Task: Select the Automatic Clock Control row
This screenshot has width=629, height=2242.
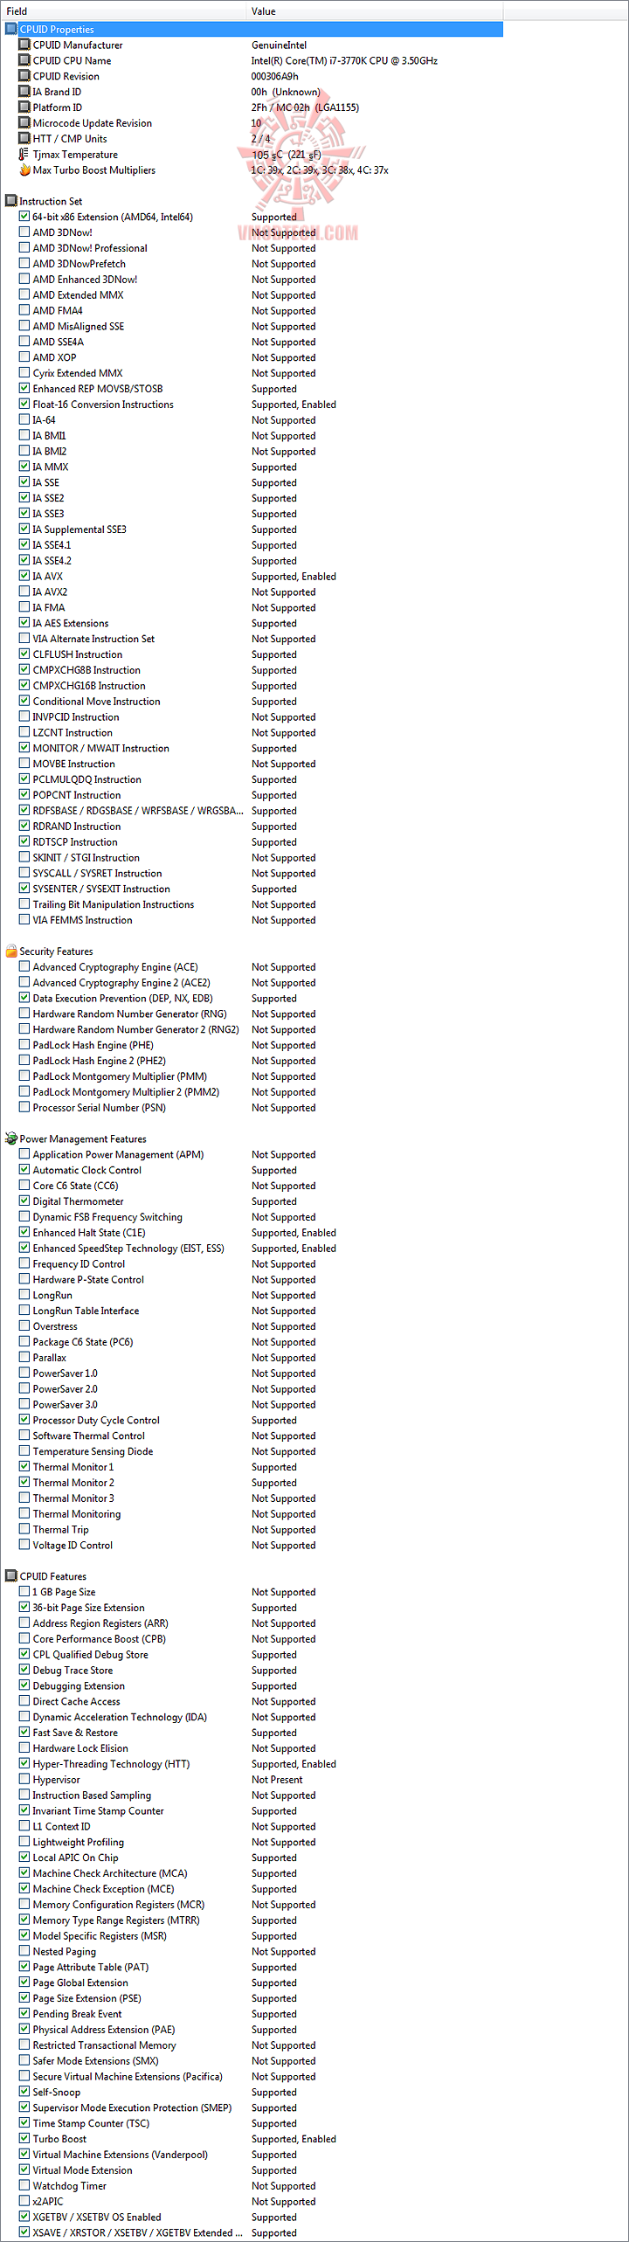Action: pyautogui.click(x=252, y=1171)
